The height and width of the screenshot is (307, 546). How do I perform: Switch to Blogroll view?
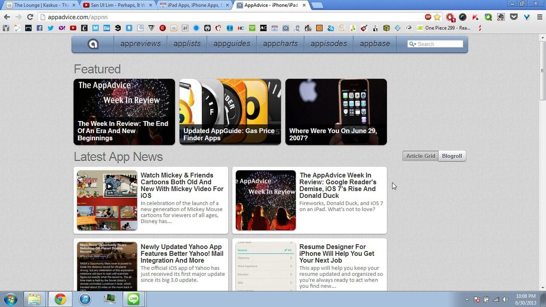tap(452, 156)
